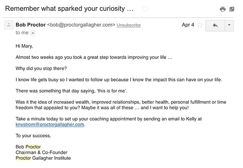The width and height of the screenshot is (243, 168).
Task: Open the More options arrow beside Reply
Action: [229, 25]
